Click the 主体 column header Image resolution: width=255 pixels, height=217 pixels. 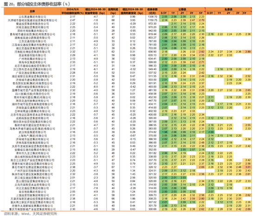32,11
